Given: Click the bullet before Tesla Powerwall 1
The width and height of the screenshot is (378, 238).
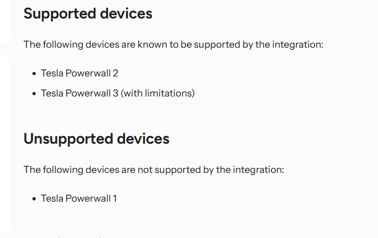Looking at the screenshot, I should click(34, 199).
